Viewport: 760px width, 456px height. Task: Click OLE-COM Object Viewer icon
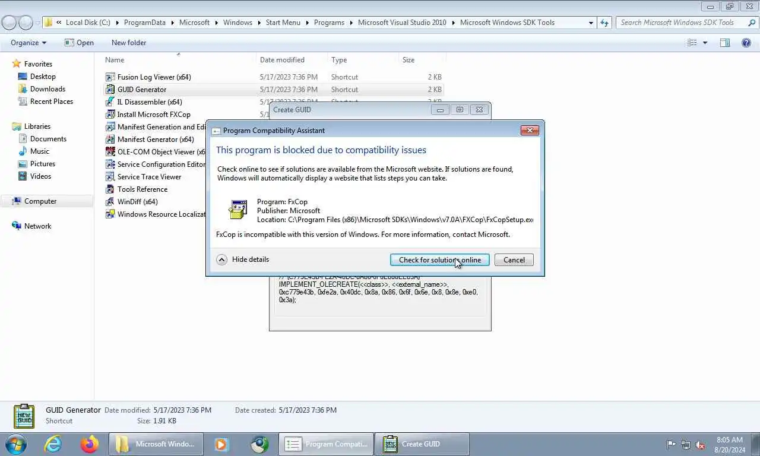(x=110, y=152)
